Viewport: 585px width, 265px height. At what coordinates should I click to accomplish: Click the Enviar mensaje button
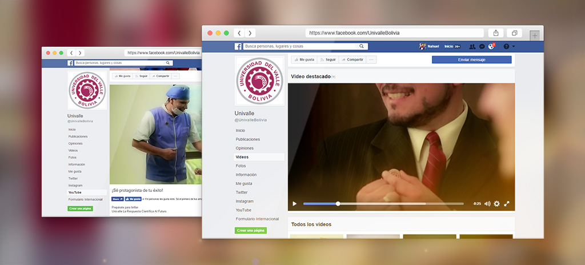coord(471,59)
